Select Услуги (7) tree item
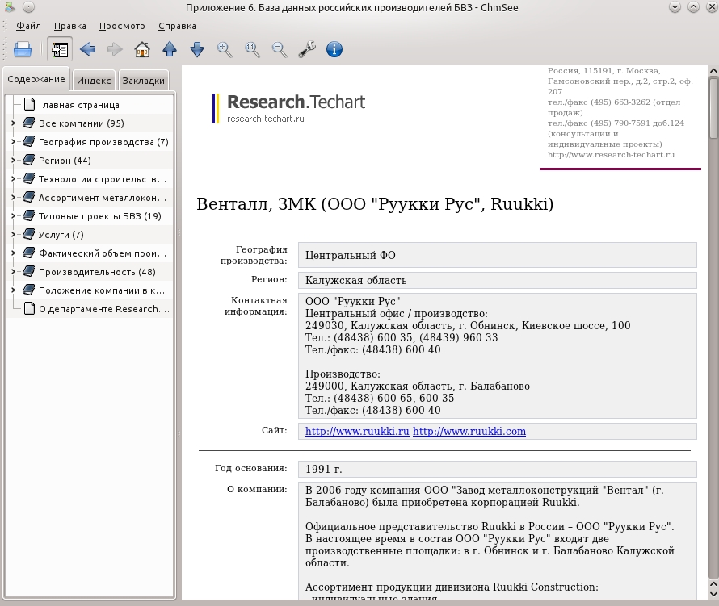This screenshot has width=719, height=606. pyautogui.click(x=61, y=235)
